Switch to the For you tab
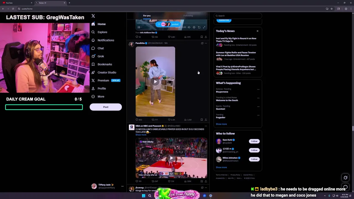 tap(147, 15)
